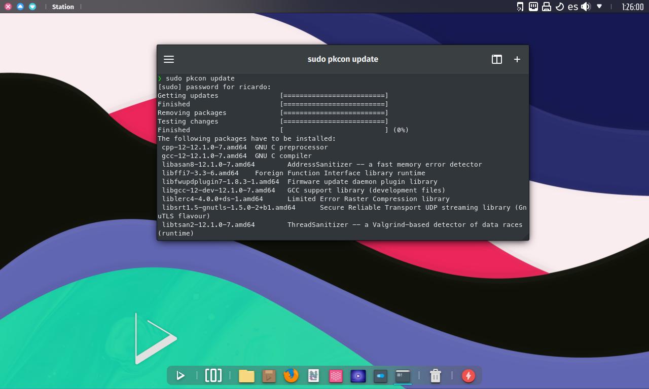Click the gcc-12-12.1.0-7.amd64 package line
Screen dimensions: 649x389
tap(237, 156)
